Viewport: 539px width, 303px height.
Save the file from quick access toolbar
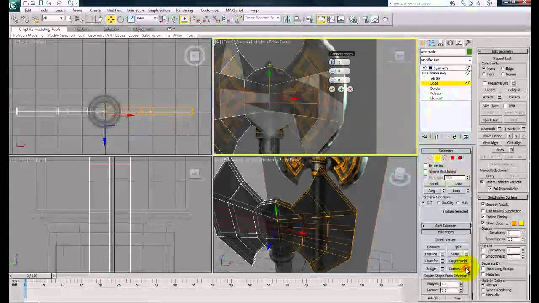(40, 3)
